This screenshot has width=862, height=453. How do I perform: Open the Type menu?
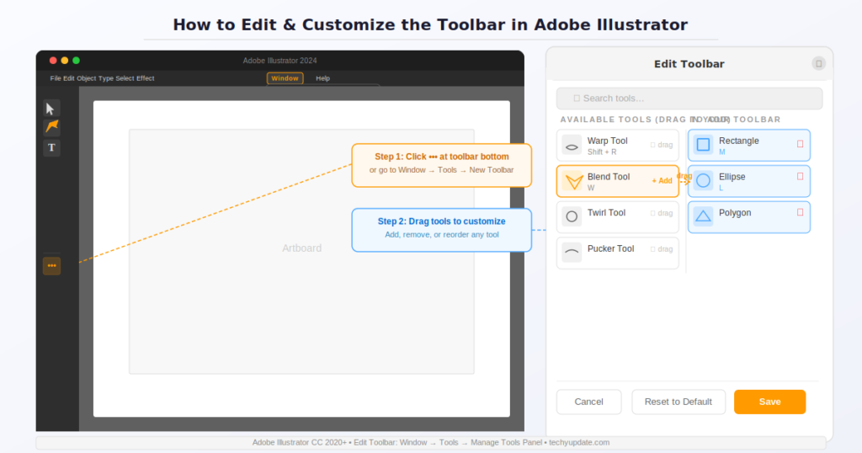pos(105,78)
